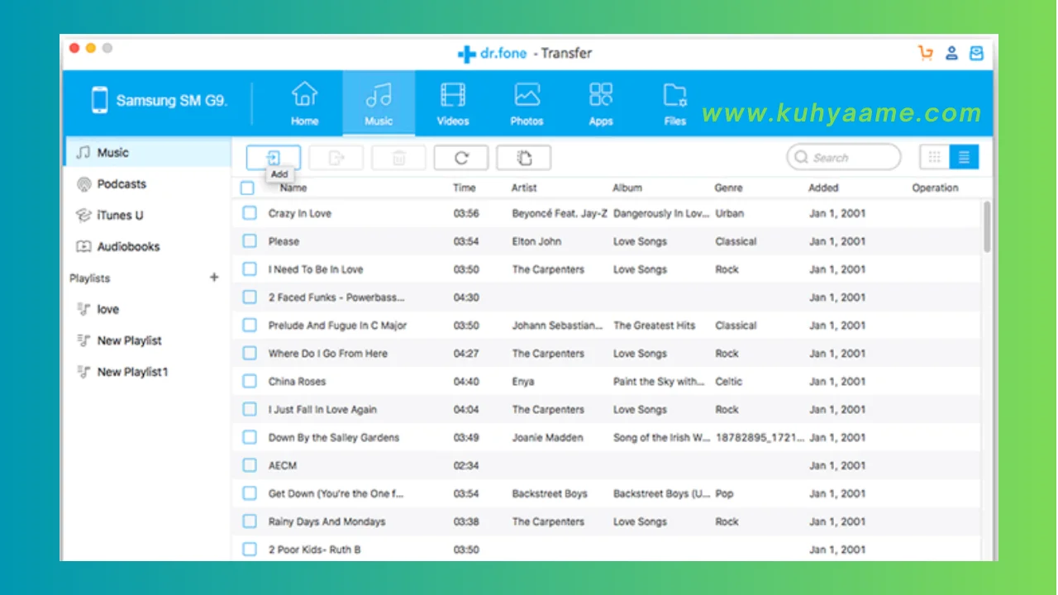Switch to the Files tab
This screenshot has height=595, width=1058.
(x=675, y=104)
